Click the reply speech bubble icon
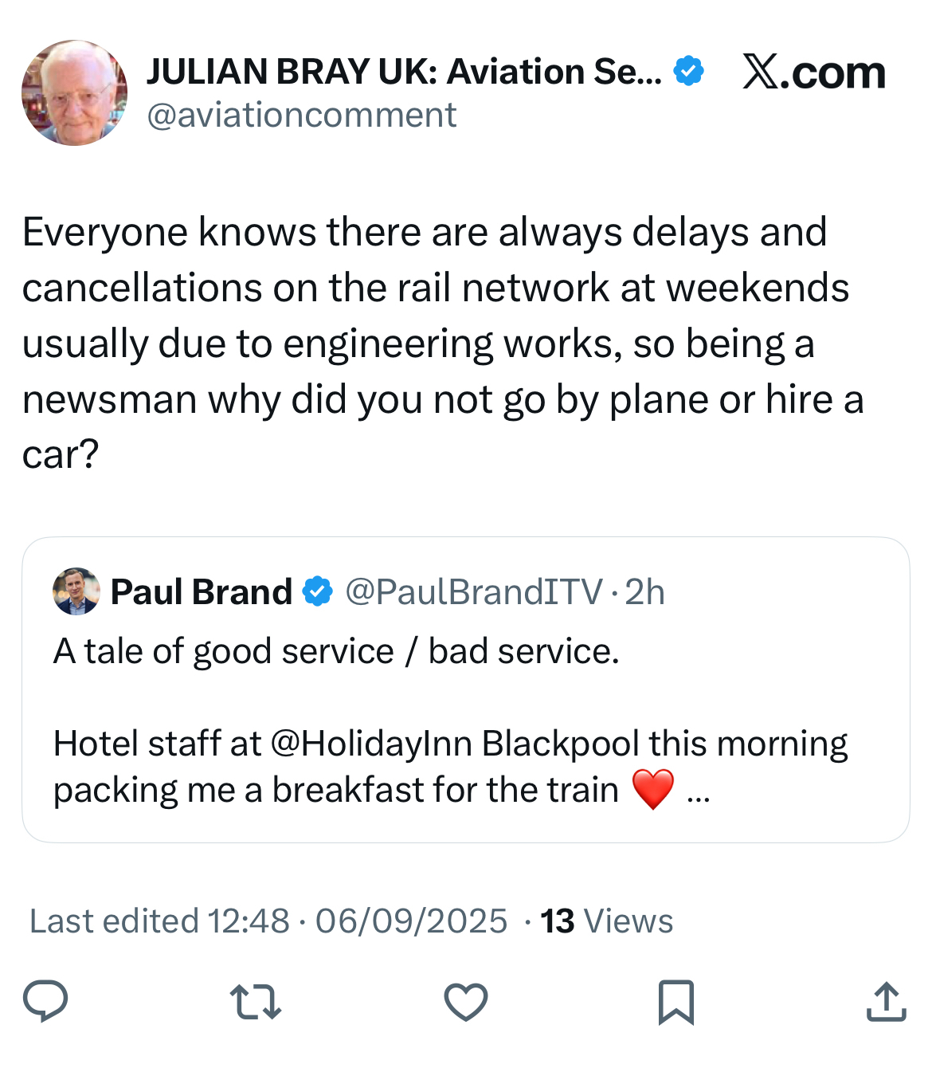The image size is (932, 1068). tap(45, 1001)
